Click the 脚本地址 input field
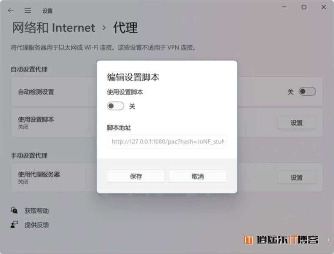 click(167, 141)
